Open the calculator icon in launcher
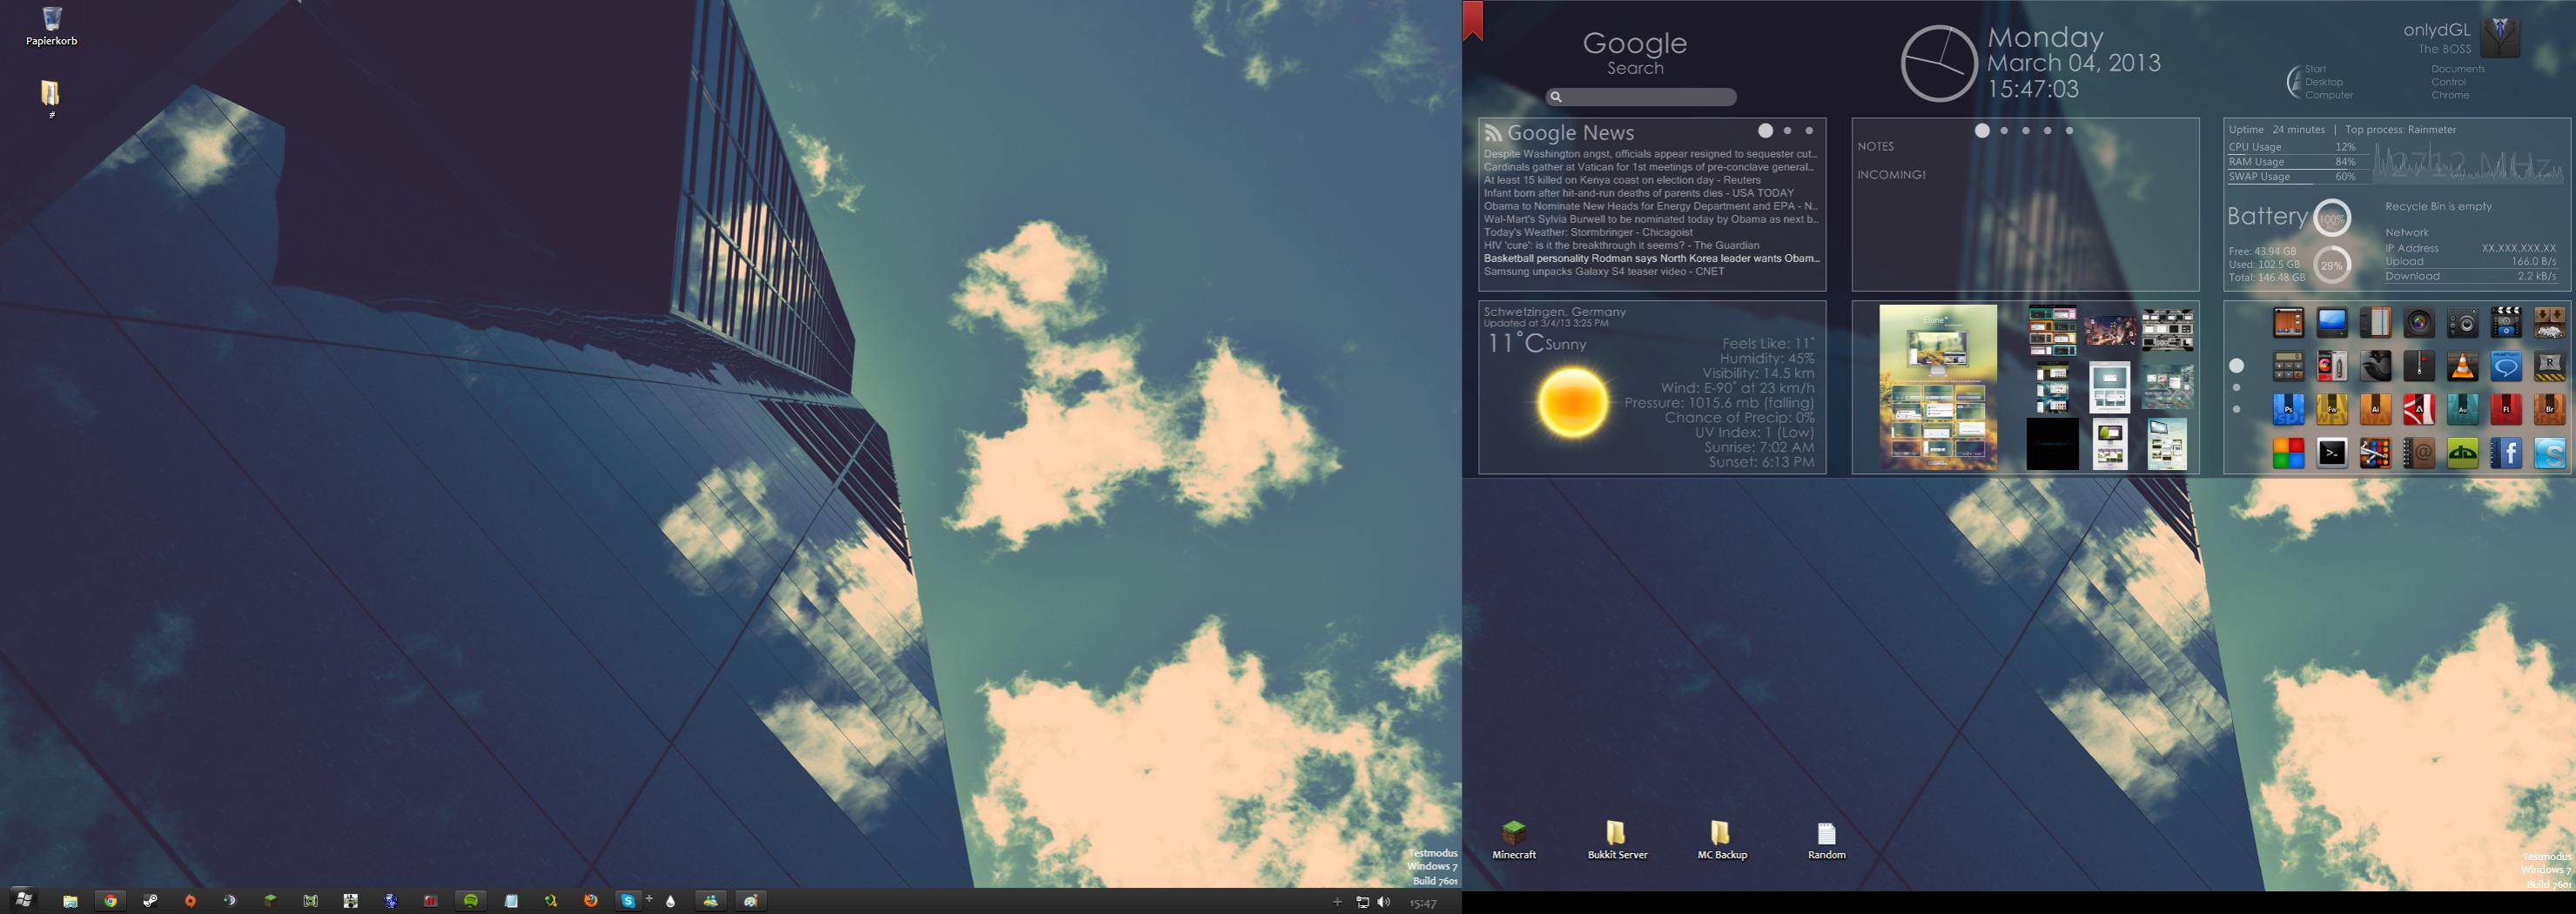Viewport: 2576px width, 914px height. click(2288, 366)
